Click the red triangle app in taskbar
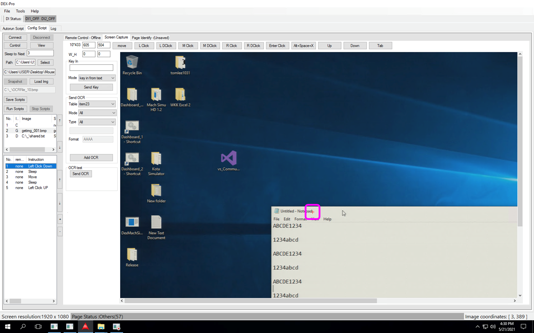The image size is (534, 333). (x=85, y=326)
